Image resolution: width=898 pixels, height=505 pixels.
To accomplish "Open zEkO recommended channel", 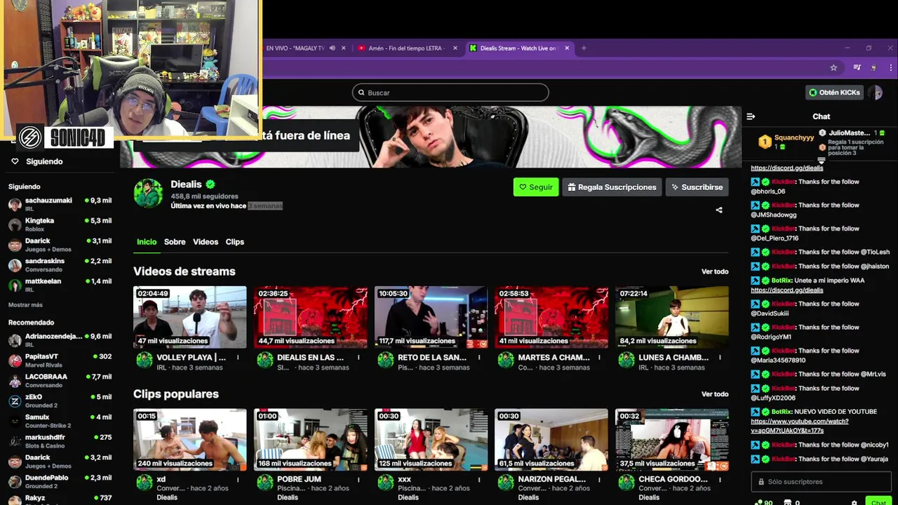I will click(60, 401).
